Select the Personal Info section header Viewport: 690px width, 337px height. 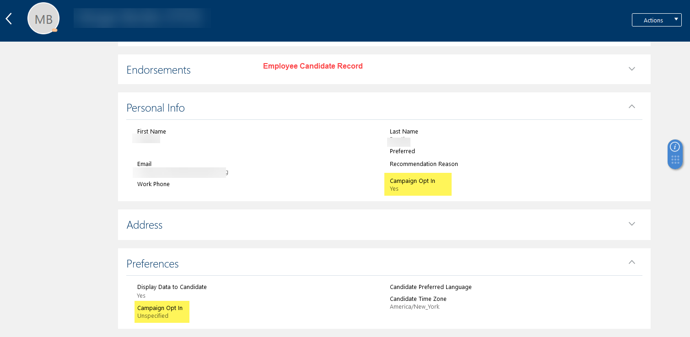click(x=156, y=108)
